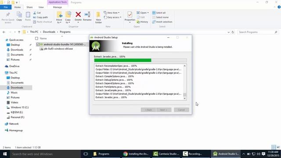Expand the Open dropdown arrow
This screenshot has width=281, height=158.
(x=148, y=13)
